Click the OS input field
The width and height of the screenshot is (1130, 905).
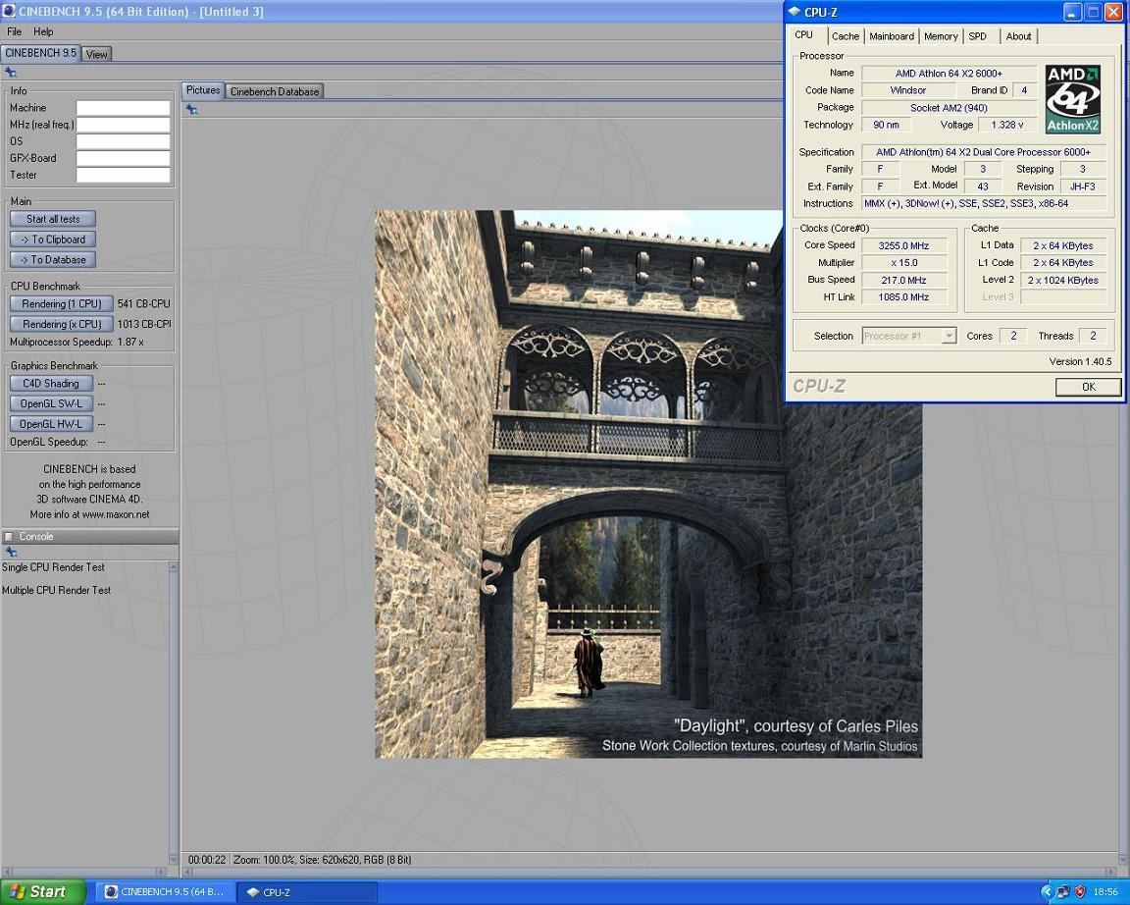[x=124, y=141]
